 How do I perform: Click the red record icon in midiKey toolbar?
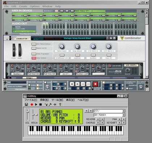(32, 104)
